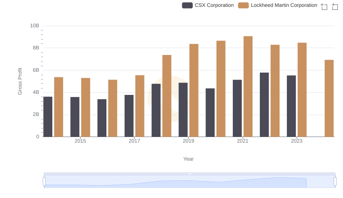Click the top grip bar of the zoom slider
343x198 pixels.
190,174
